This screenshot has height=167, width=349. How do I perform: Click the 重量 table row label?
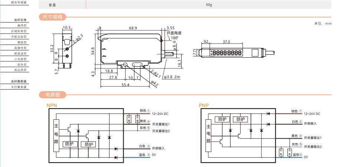click(x=53, y=5)
